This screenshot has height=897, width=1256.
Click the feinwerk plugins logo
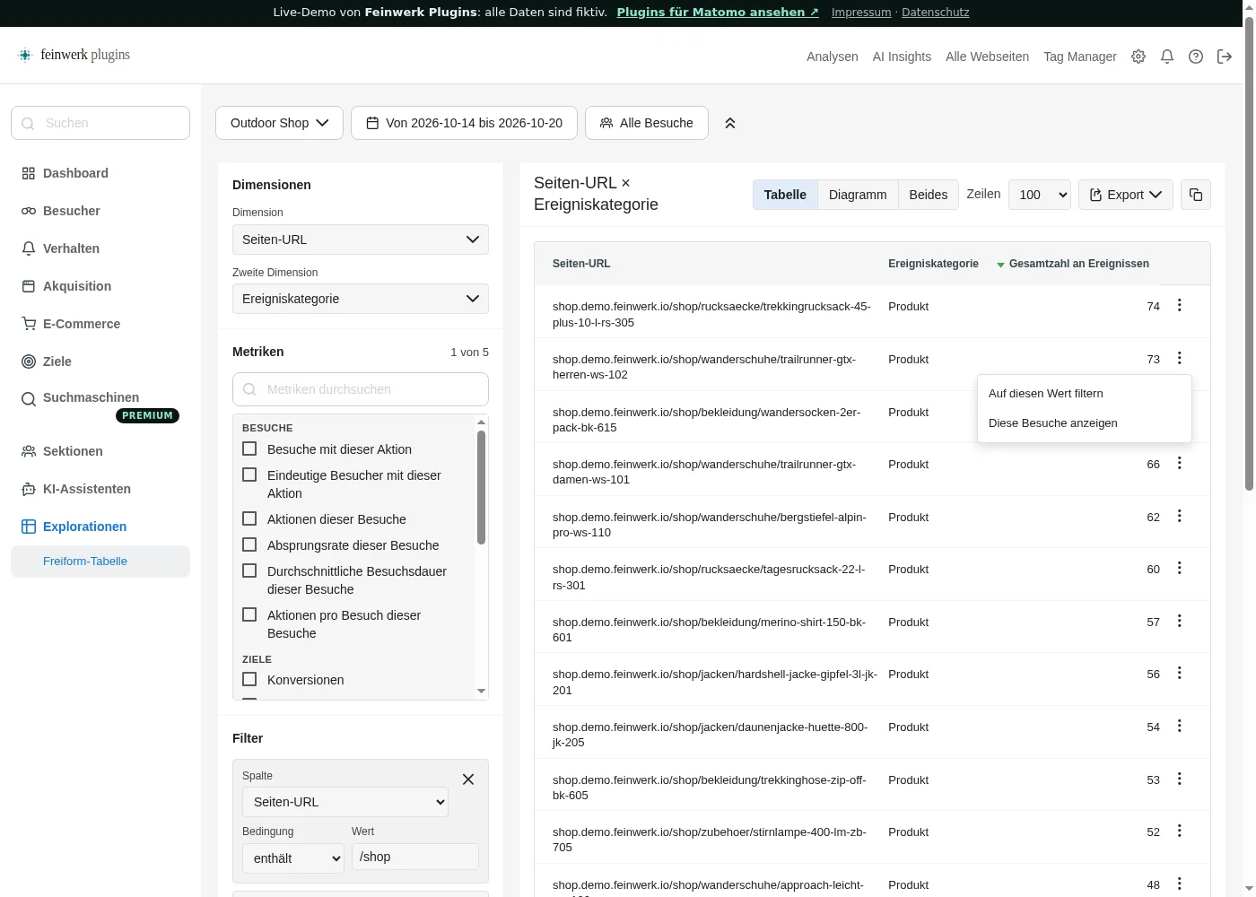tap(74, 55)
